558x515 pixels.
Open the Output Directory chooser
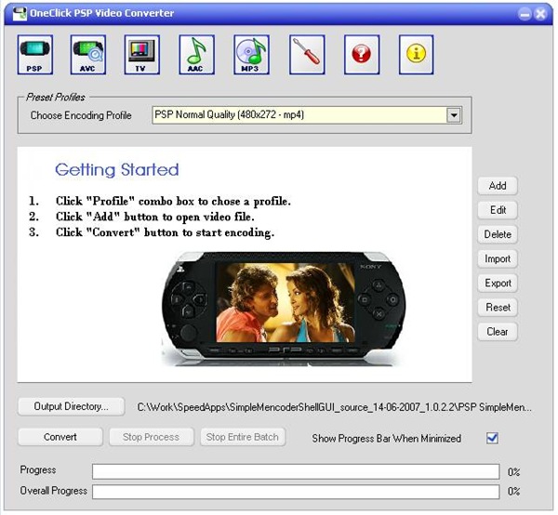click(72, 406)
